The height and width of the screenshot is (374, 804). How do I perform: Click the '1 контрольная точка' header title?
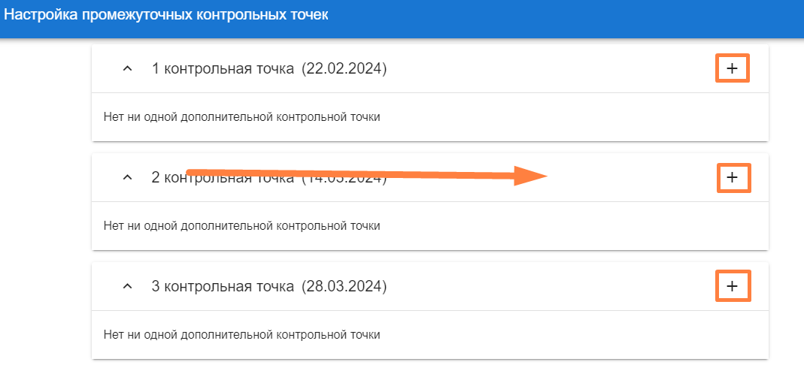click(223, 69)
